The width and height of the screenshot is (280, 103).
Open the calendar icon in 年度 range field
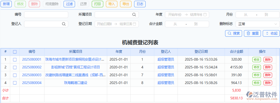[x=205, y=15]
